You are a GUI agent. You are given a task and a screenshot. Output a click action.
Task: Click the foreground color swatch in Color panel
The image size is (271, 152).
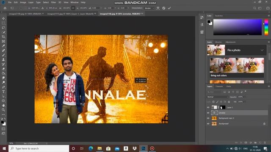209,22
